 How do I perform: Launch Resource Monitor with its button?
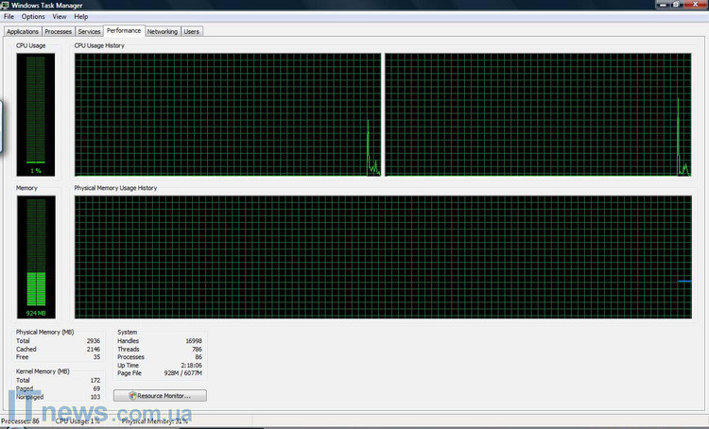160,396
